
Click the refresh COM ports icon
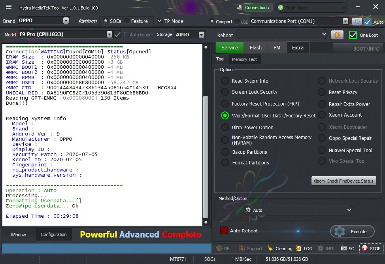(x=357, y=22)
